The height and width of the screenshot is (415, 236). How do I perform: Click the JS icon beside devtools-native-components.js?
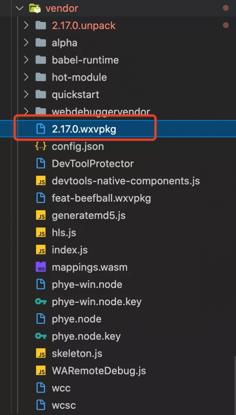(41, 181)
